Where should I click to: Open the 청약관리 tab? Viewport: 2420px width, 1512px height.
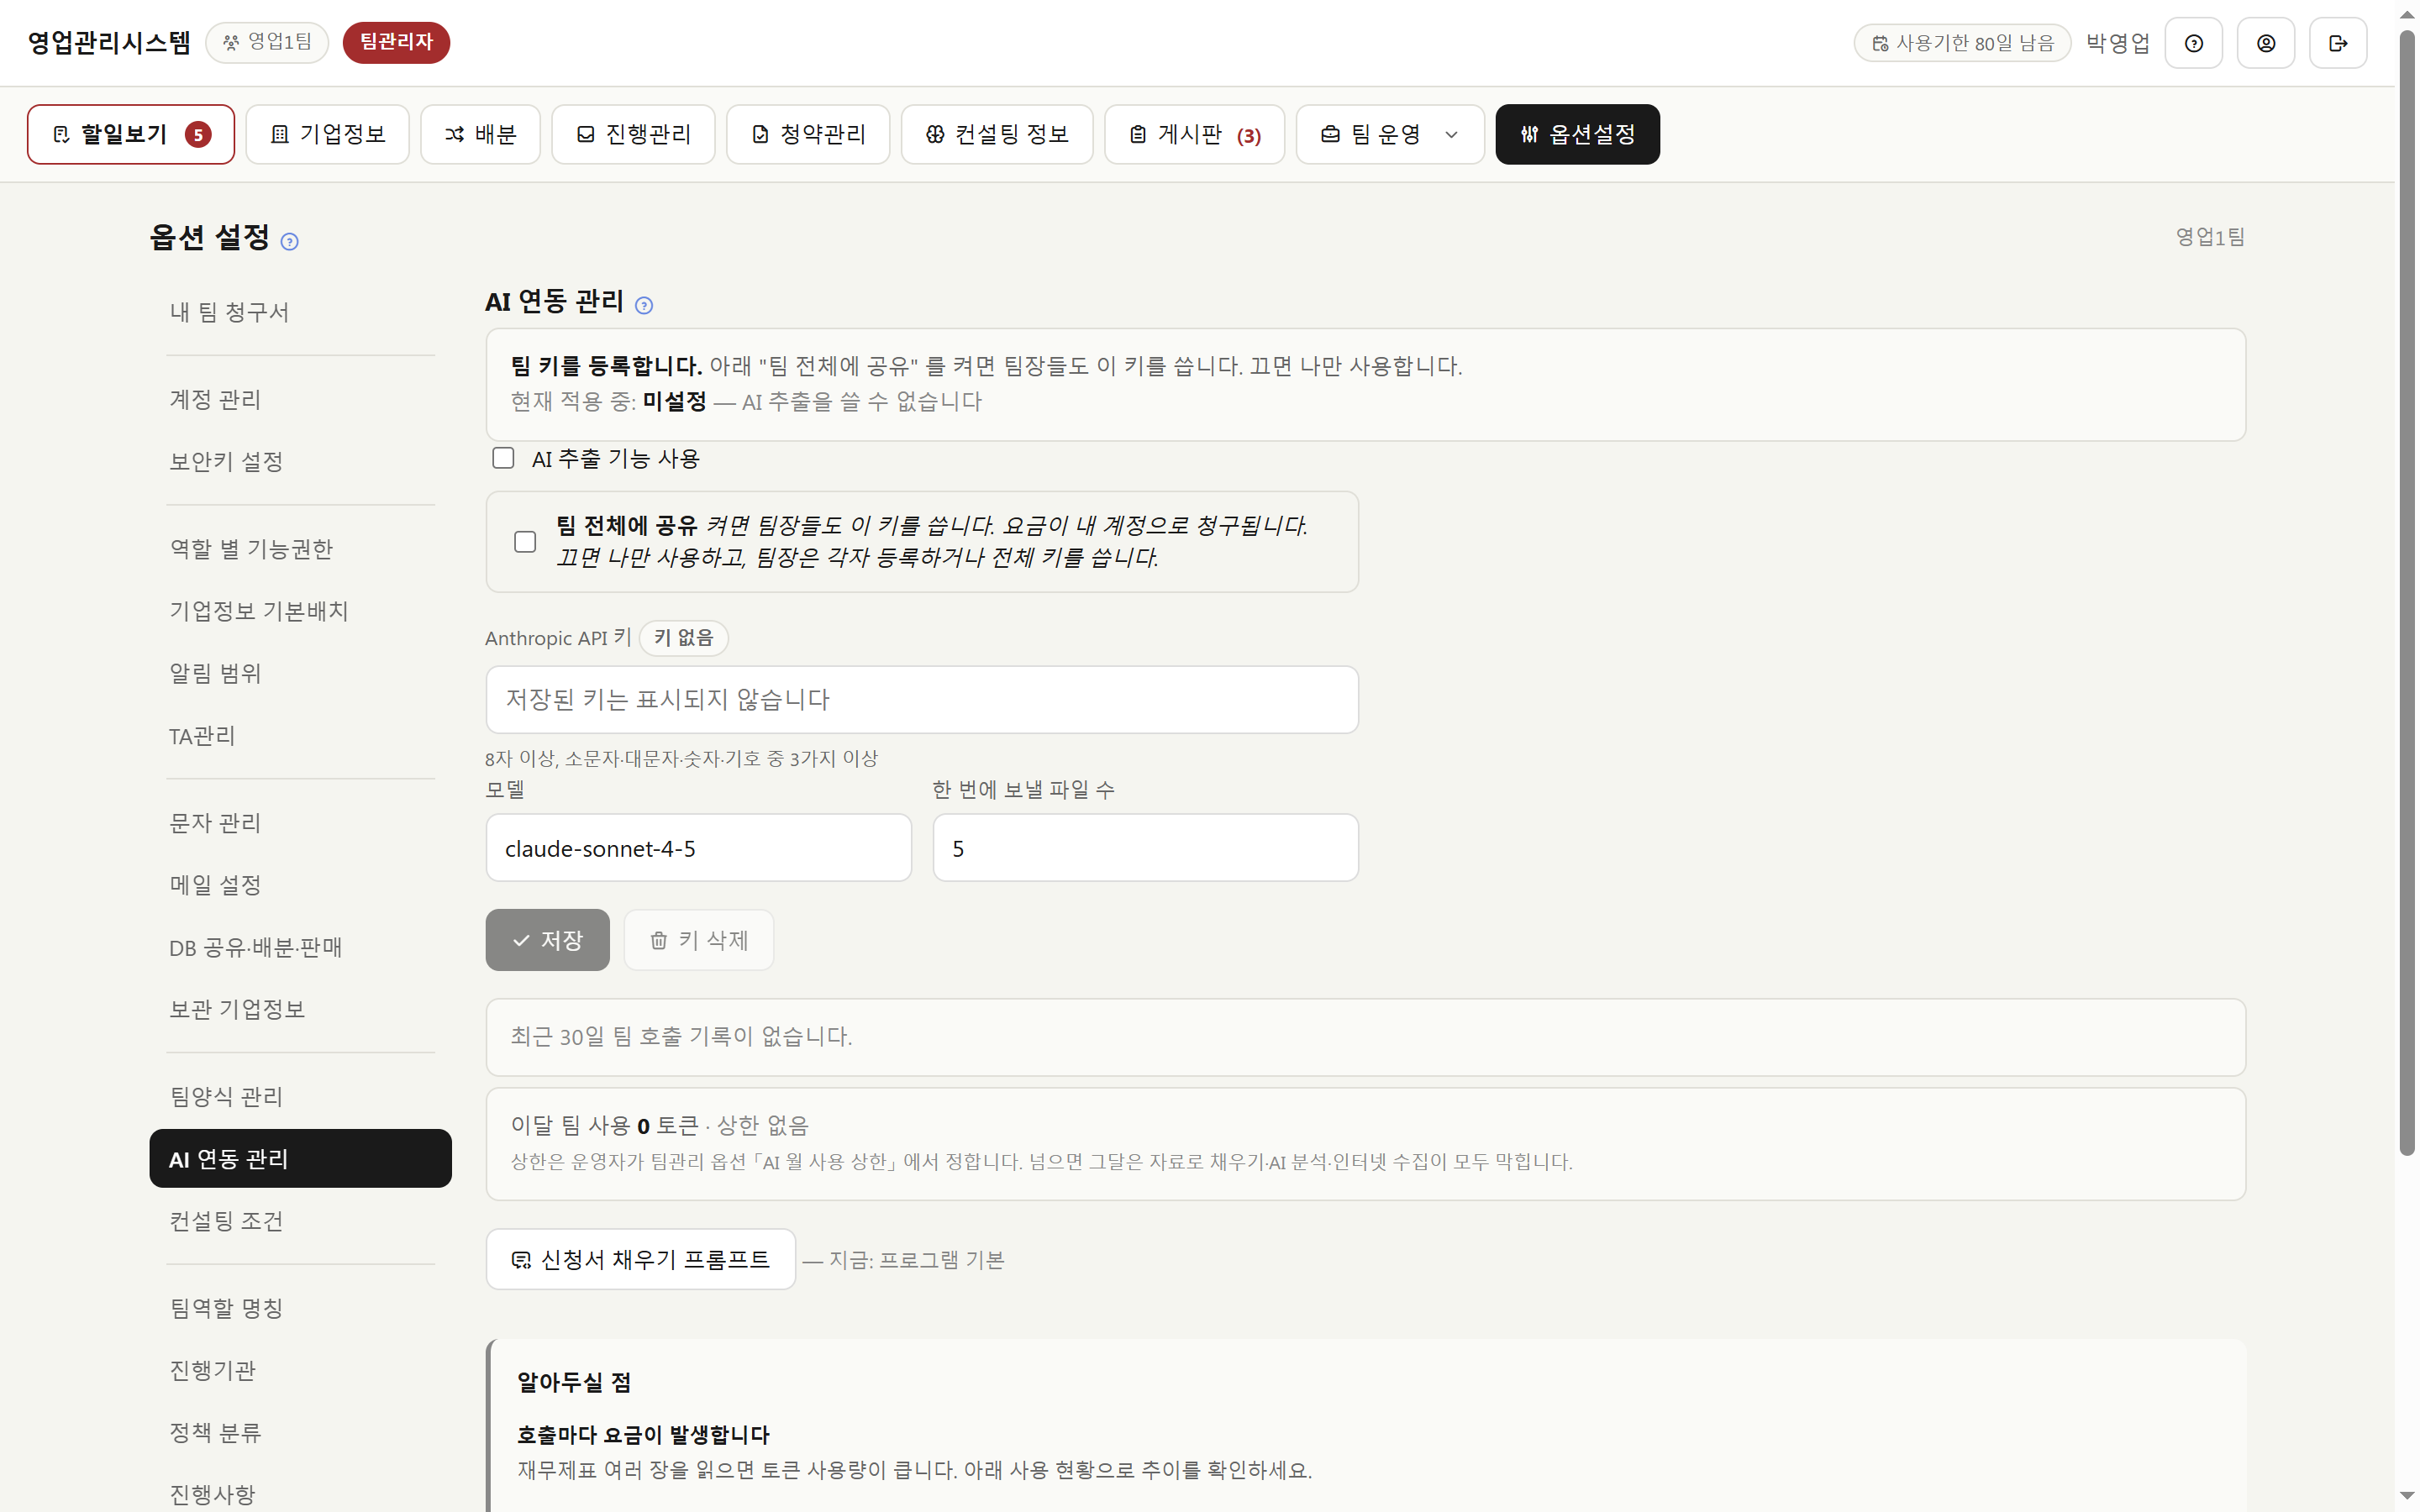[x=808, y=134]
